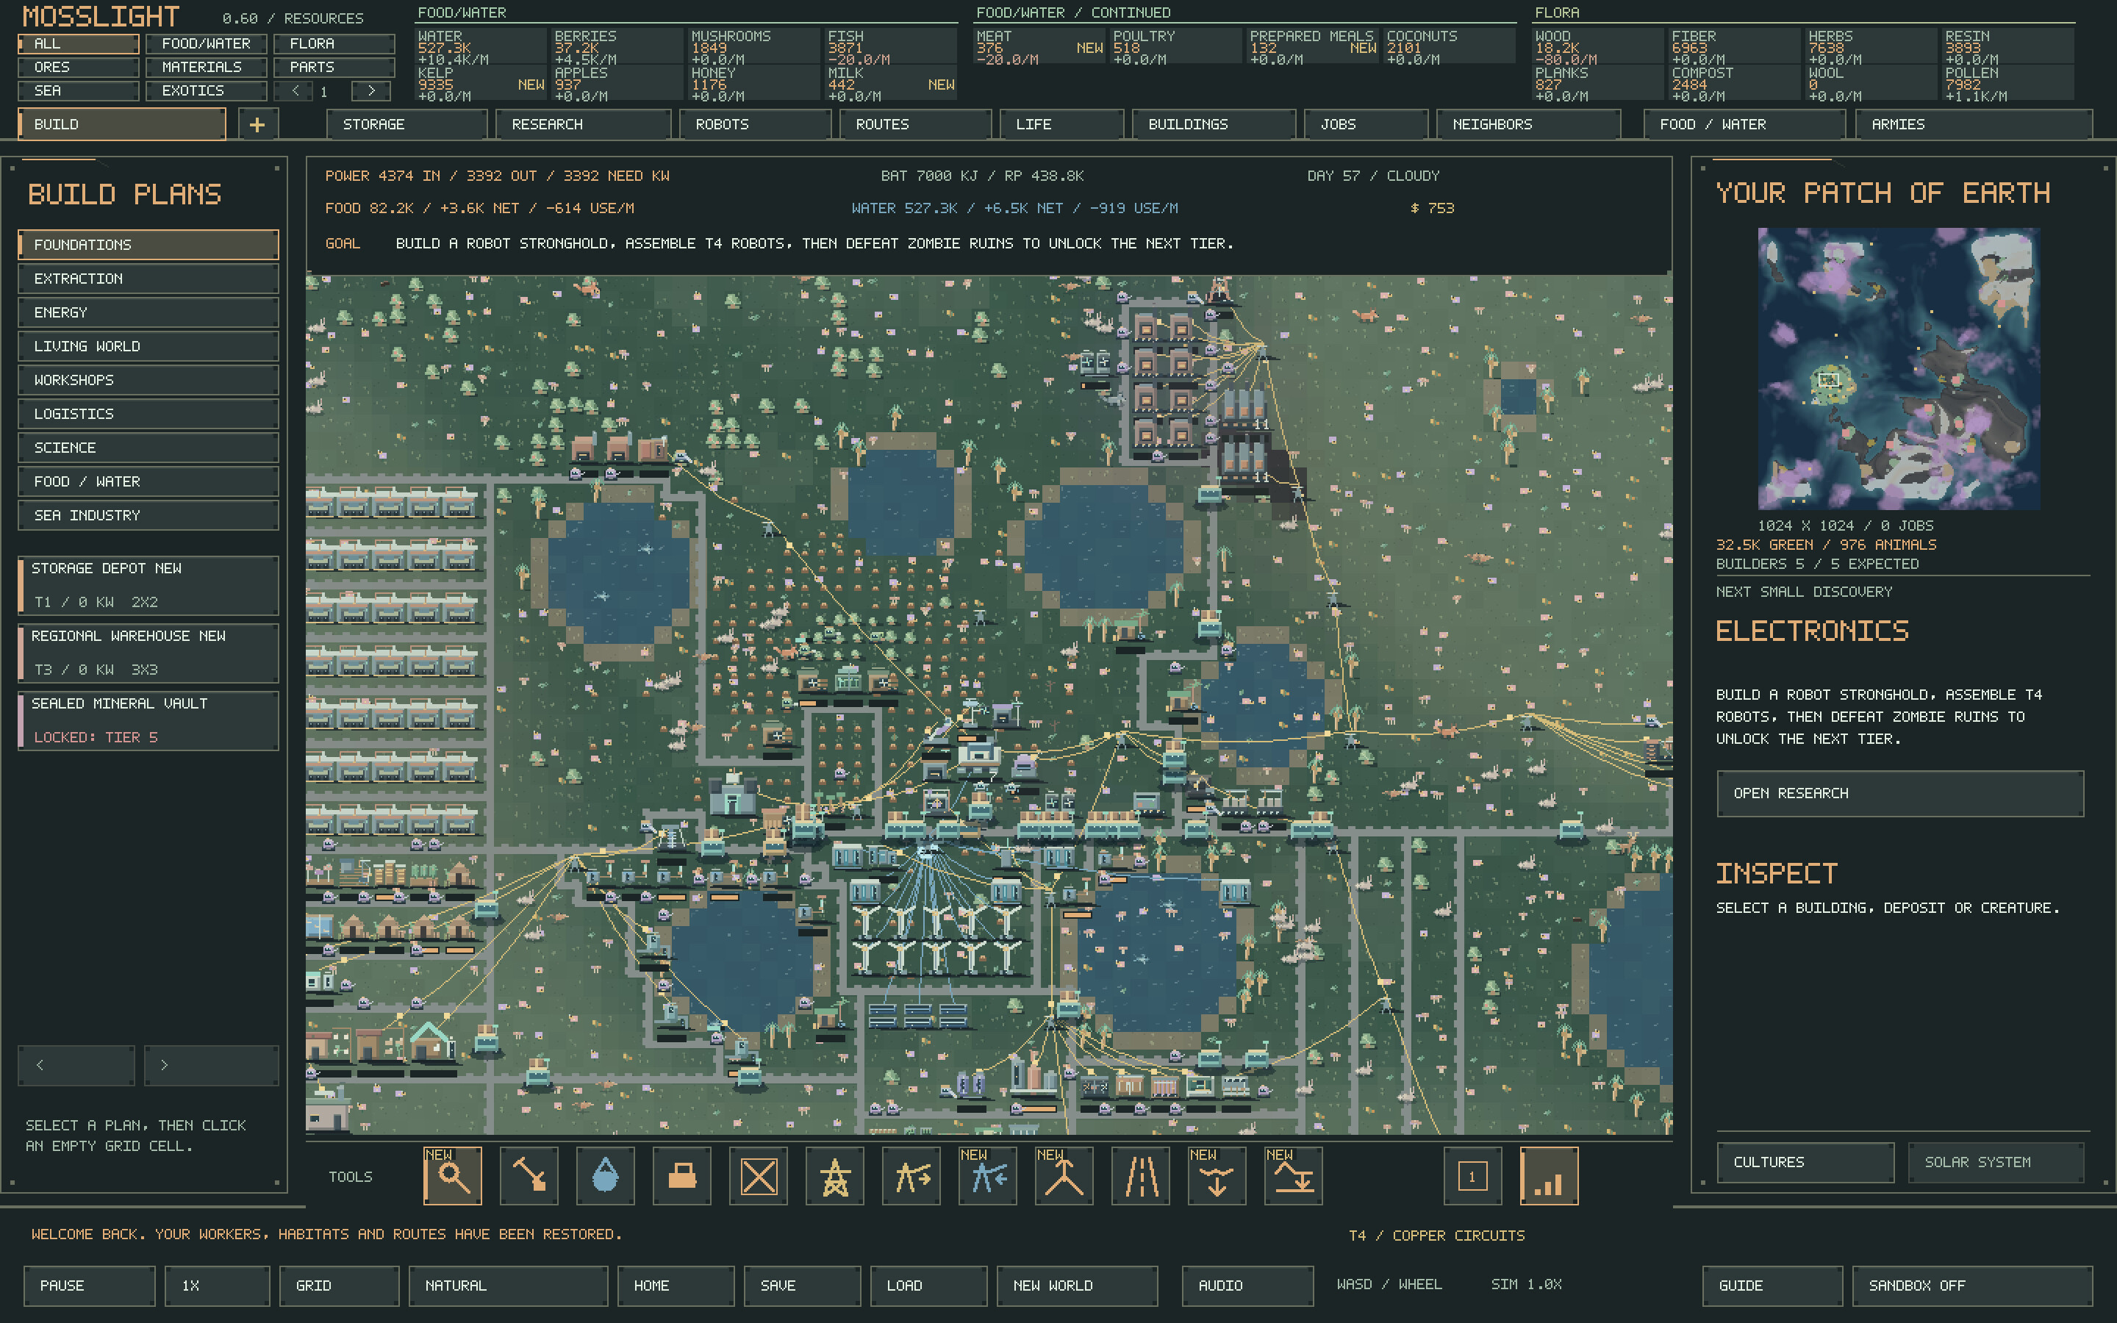Screen dimensions: 2117x1323
Task: Show previous build plans page
Action: (76, 1065)
